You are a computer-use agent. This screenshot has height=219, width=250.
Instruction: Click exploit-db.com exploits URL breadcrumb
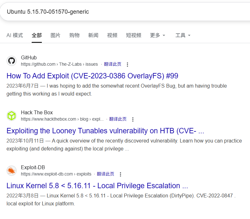pyautogui.click(x=56, y=174)
